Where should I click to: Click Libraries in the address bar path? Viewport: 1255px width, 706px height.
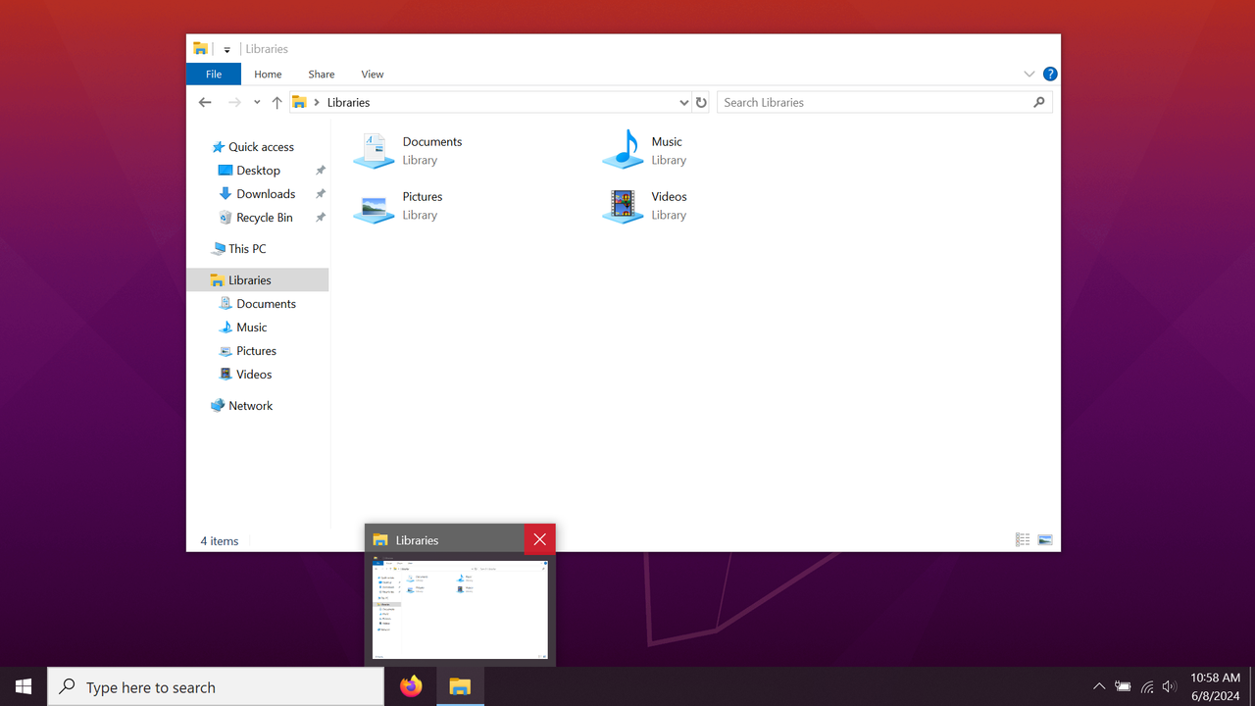tap(348, 102)
